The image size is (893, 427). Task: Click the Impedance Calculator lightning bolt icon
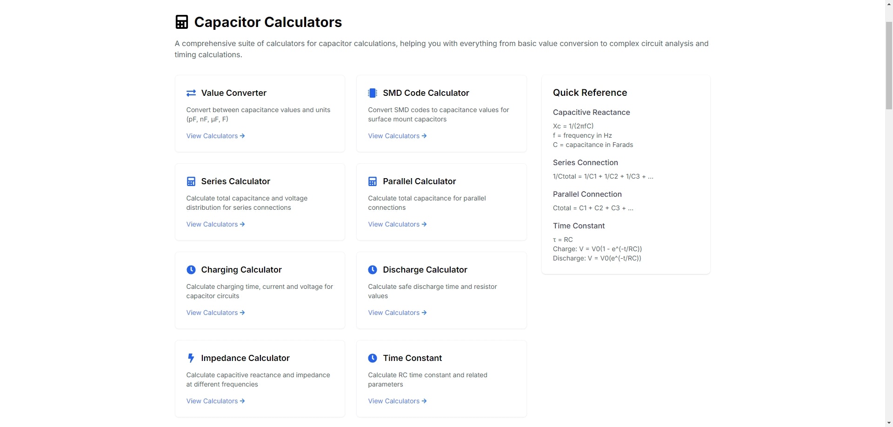(191, 358)
